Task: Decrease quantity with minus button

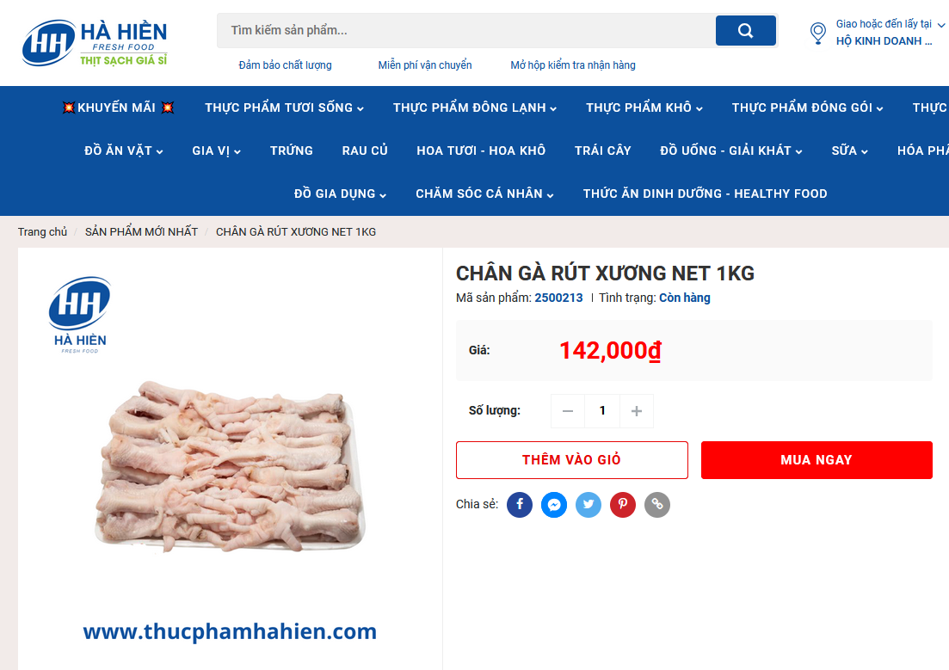Action: coord(568,411)
